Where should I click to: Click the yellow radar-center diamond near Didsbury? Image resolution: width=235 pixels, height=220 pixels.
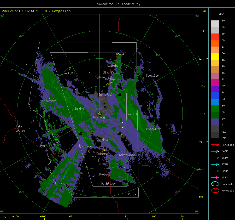[x=100, y=114]
